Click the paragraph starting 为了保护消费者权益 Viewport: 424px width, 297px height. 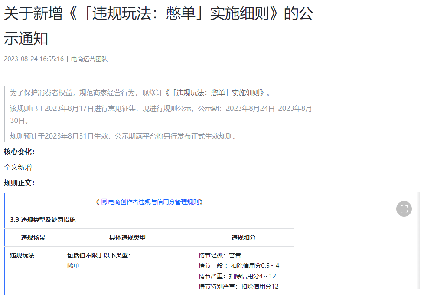pos(141,92)
